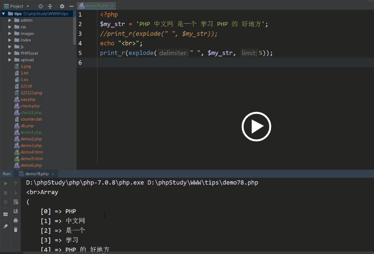374x254 pixels.
Task: Pin the Run tab with pin icon
Action: coord(6,226)
